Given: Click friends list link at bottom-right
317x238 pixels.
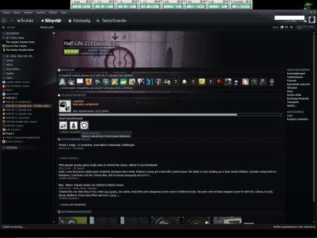Looking at the screenshot, I should [294, 227].
